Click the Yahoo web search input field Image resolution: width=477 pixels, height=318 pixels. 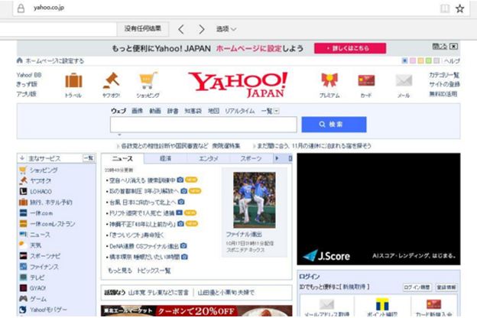203,125
